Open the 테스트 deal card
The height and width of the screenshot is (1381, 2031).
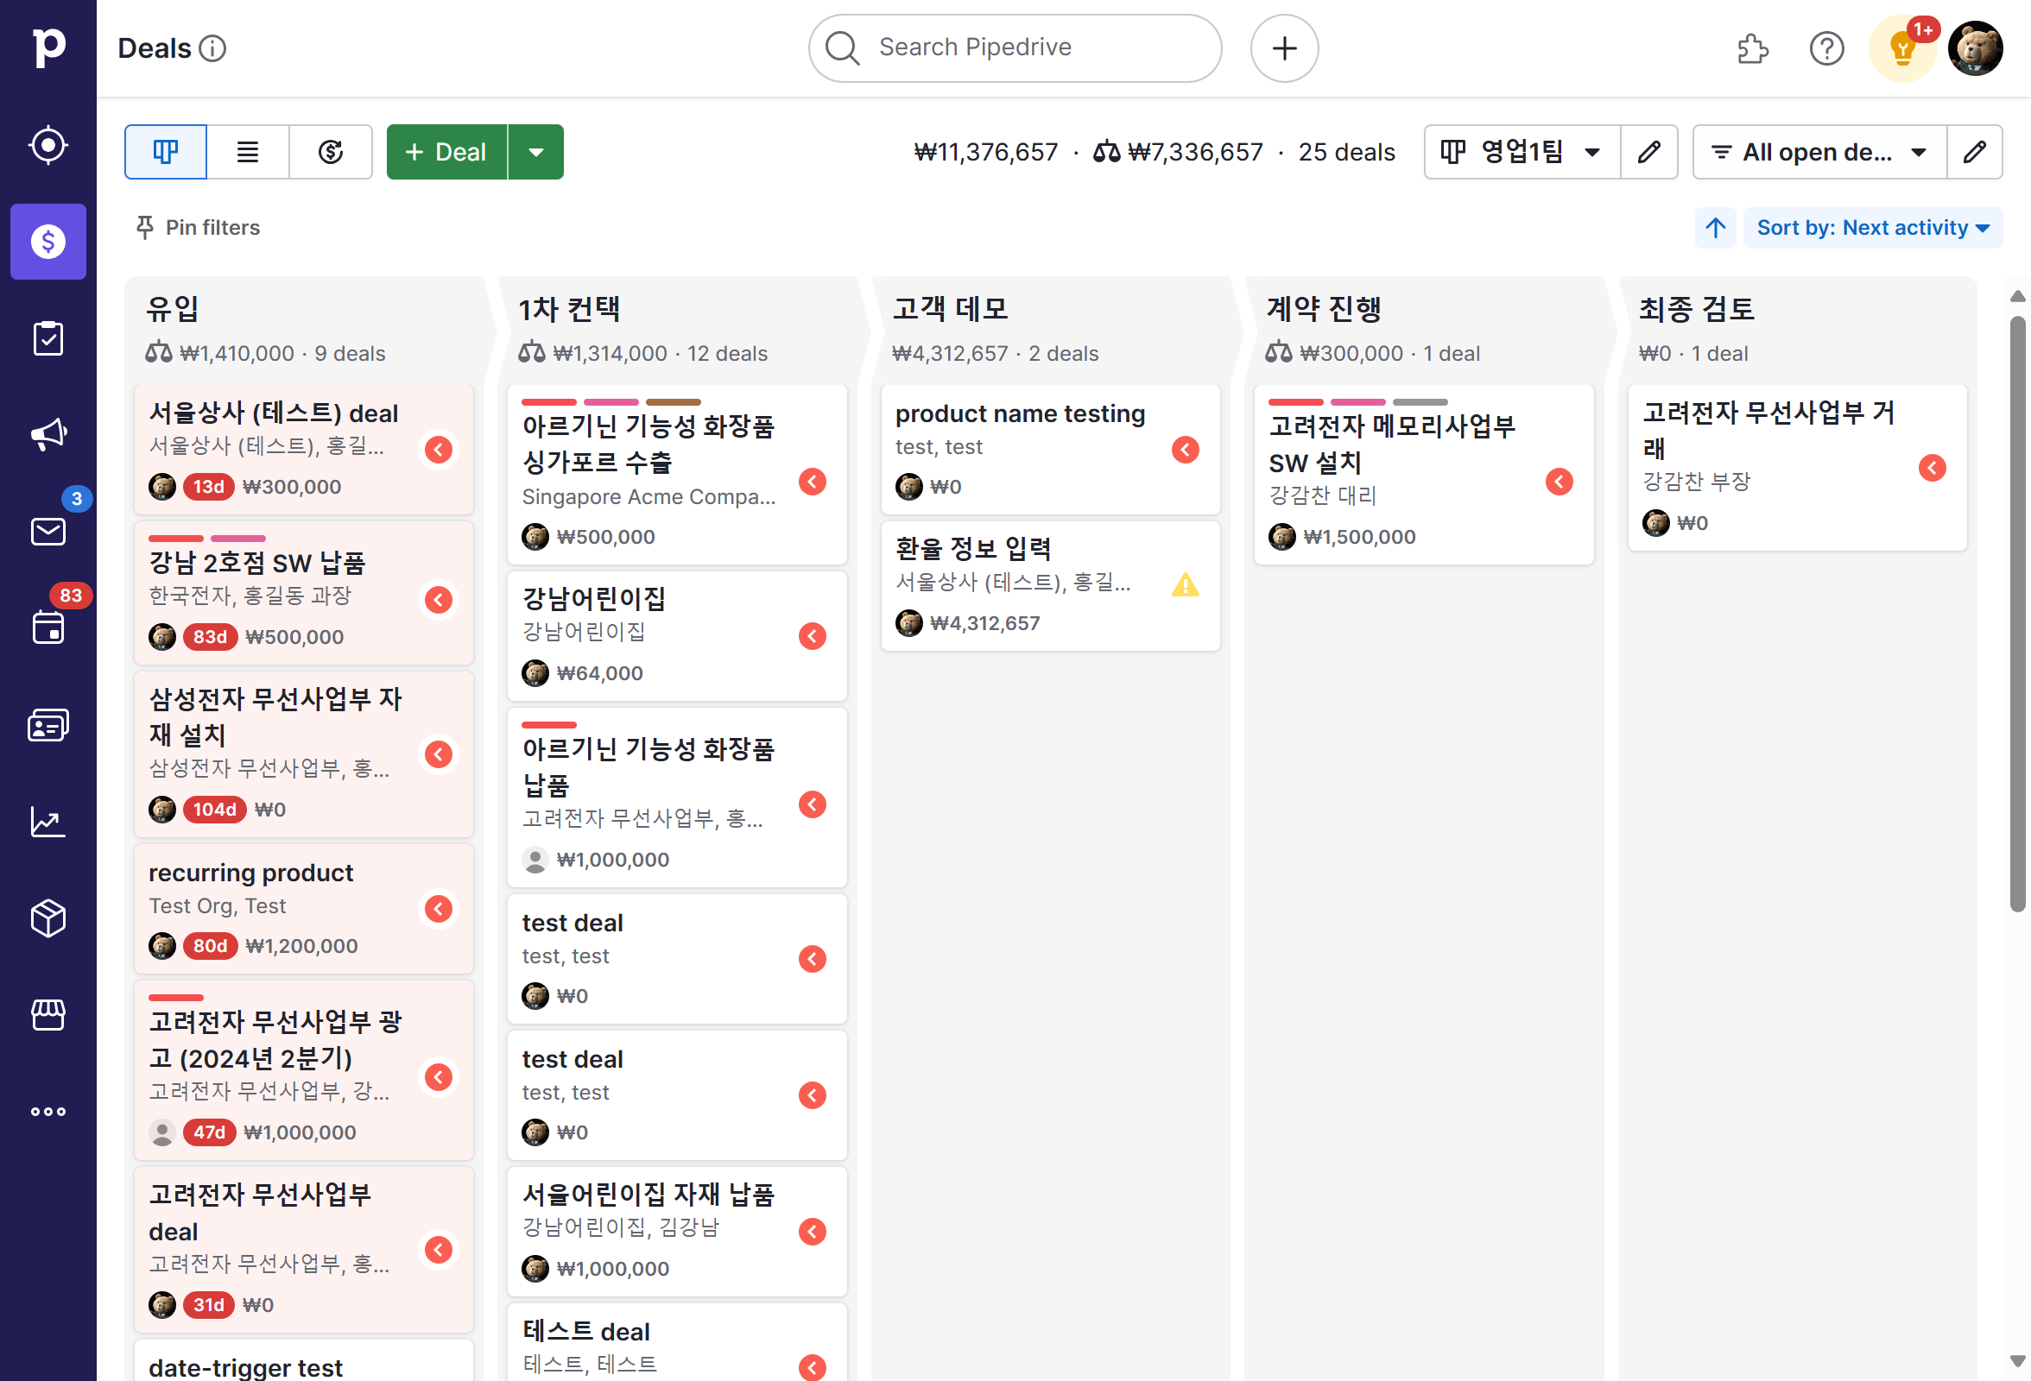coord(677,1341)
